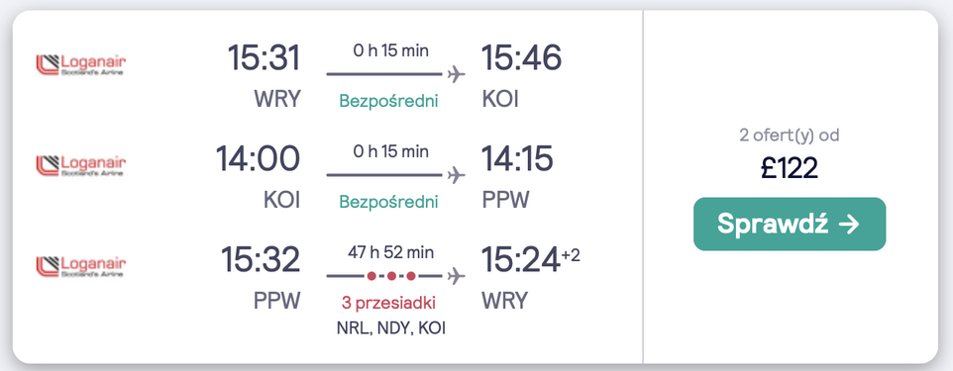Click the Loganair logo on PPW flight

click(81, 266)
